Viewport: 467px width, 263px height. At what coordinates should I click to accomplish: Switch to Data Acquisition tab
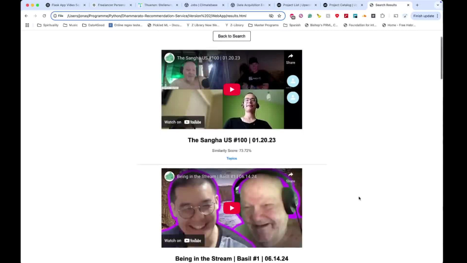coord(250,5)
